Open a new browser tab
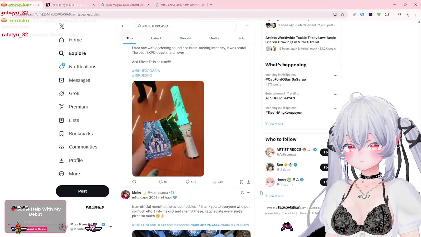The width and height of the screenshot is (421, 237). pos(211,5)
